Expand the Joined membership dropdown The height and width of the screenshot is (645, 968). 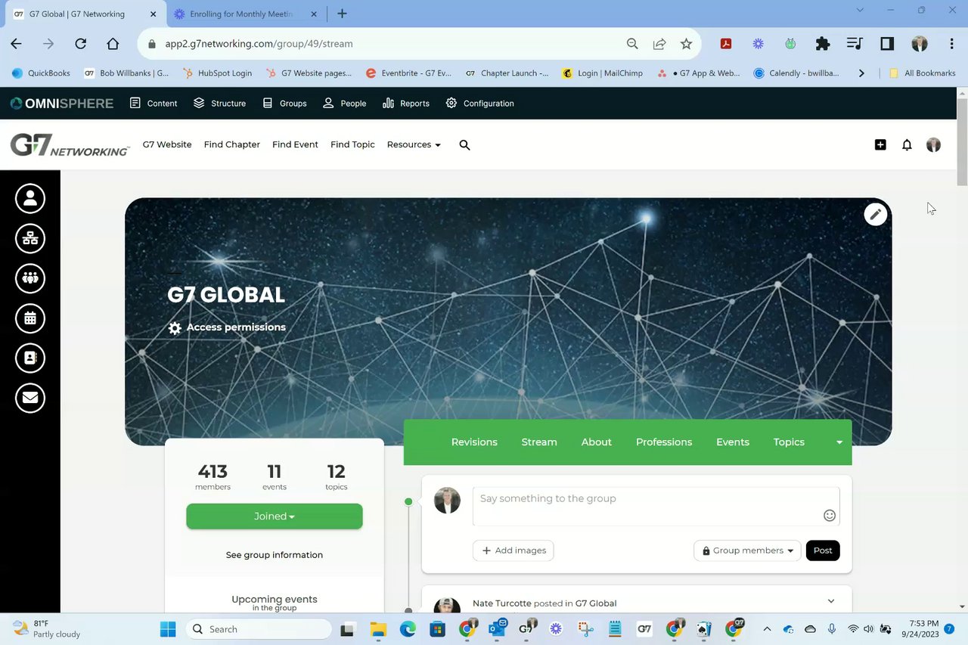tap(275, 516)
